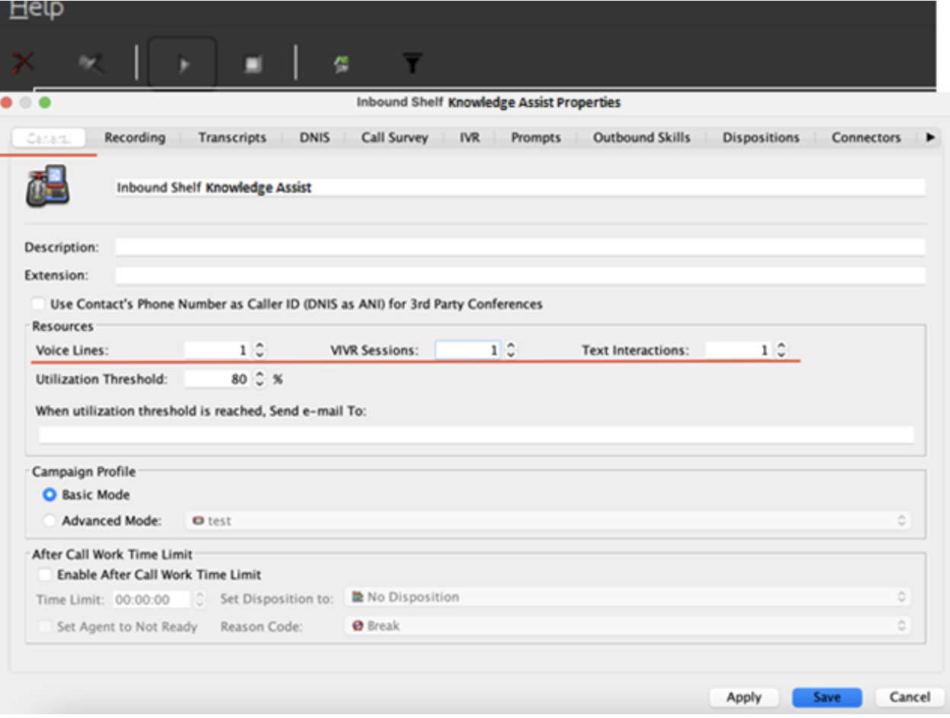Click the green maximize window button
Image resolution: width=950 pixels, height=718 pixels.
click(44, 102)
